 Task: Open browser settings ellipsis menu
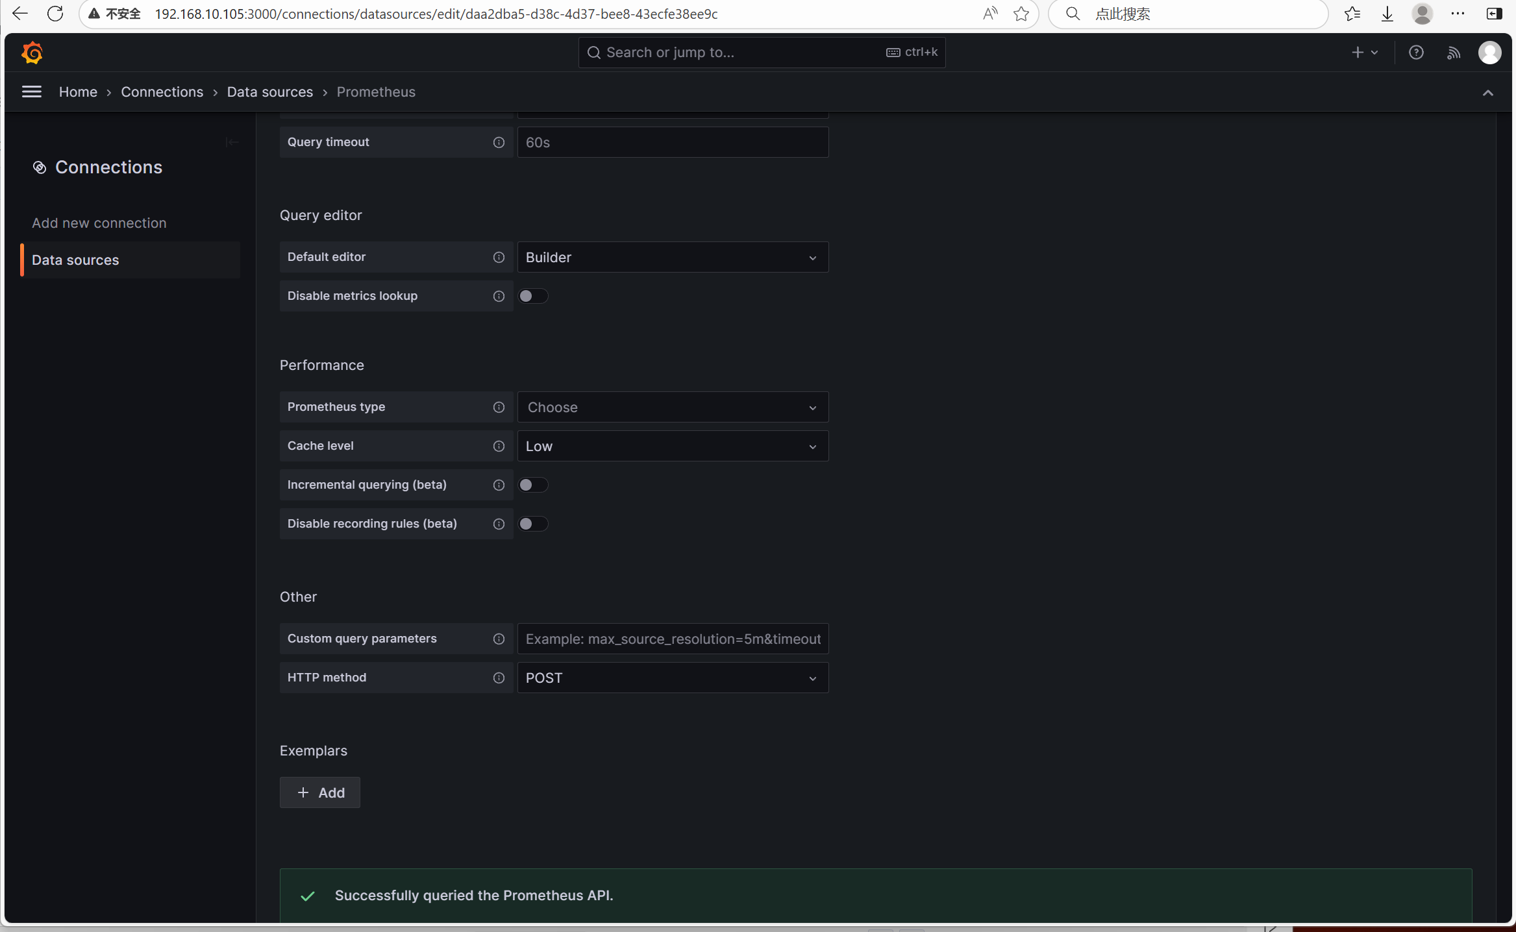[x=1458, y=14]
